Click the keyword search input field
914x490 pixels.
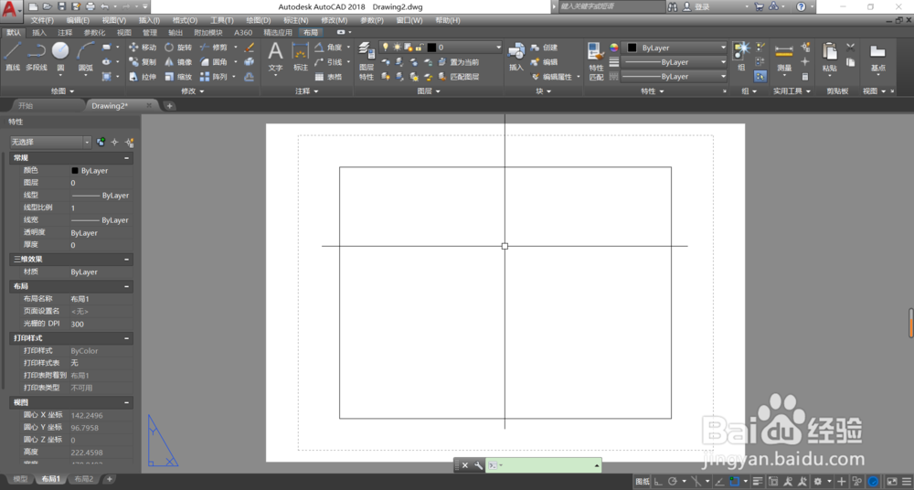[x=611, y=6]
